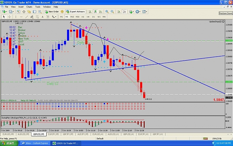
Task: Select the equidistant channel tool
Action: [32, 17]
